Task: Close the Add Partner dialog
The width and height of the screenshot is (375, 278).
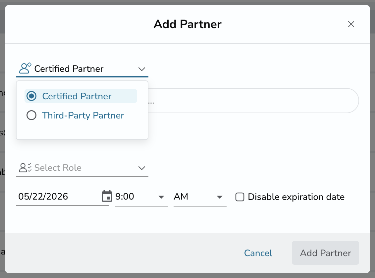Action: coord(351,24)
